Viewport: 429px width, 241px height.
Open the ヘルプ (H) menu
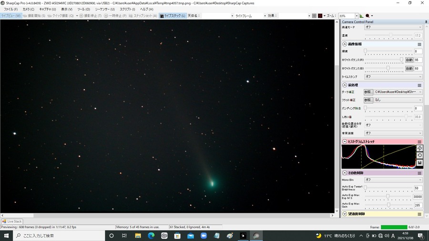click(x=147, y=10)
